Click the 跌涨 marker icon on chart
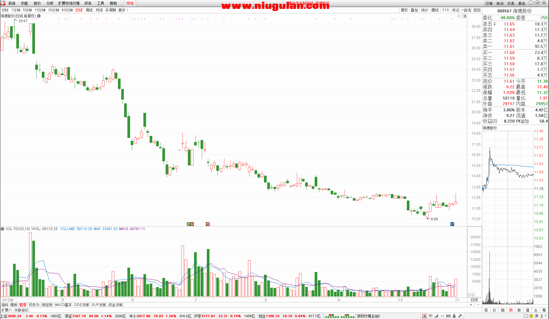 click(190, 224)
